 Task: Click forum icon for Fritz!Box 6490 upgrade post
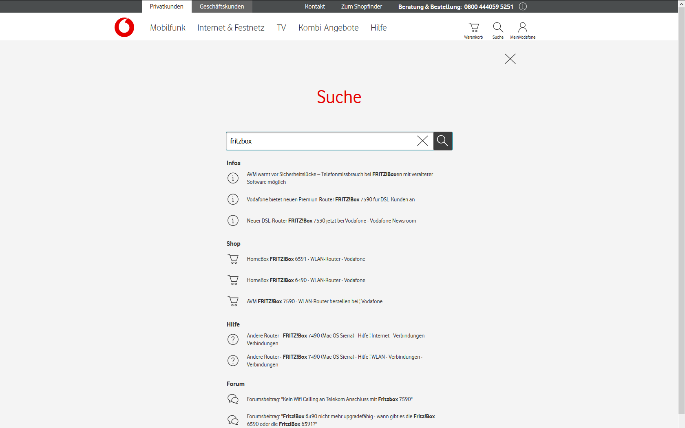coord(233,420)
